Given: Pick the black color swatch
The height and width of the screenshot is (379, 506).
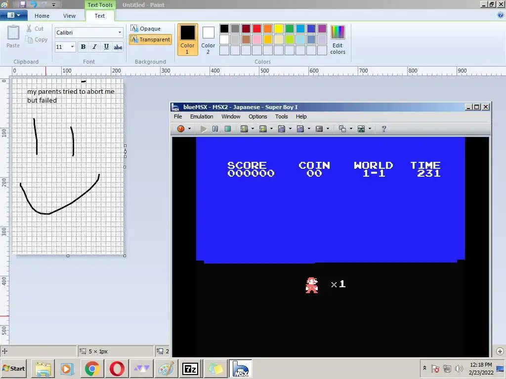Looking at the screenshot, I should coord(224,29).
